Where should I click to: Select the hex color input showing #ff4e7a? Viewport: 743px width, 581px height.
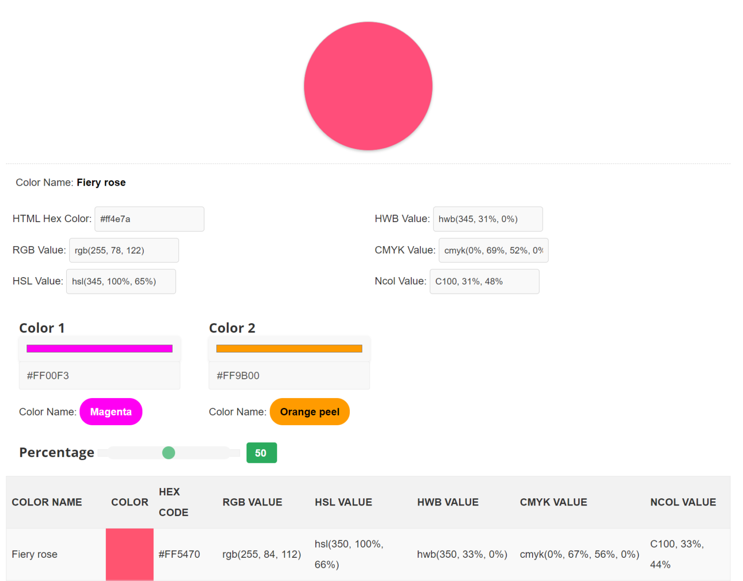149,219
